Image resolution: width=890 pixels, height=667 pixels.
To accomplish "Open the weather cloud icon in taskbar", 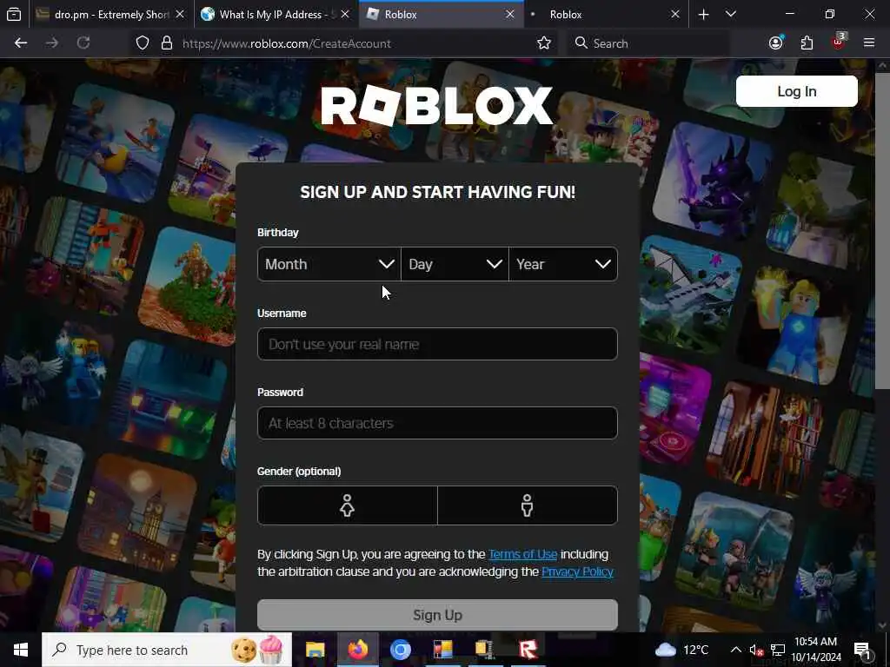I will tap(665, 650).
